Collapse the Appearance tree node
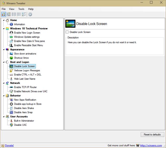Image resolution: width=166 pixels, height=148 pixels. 4,50
